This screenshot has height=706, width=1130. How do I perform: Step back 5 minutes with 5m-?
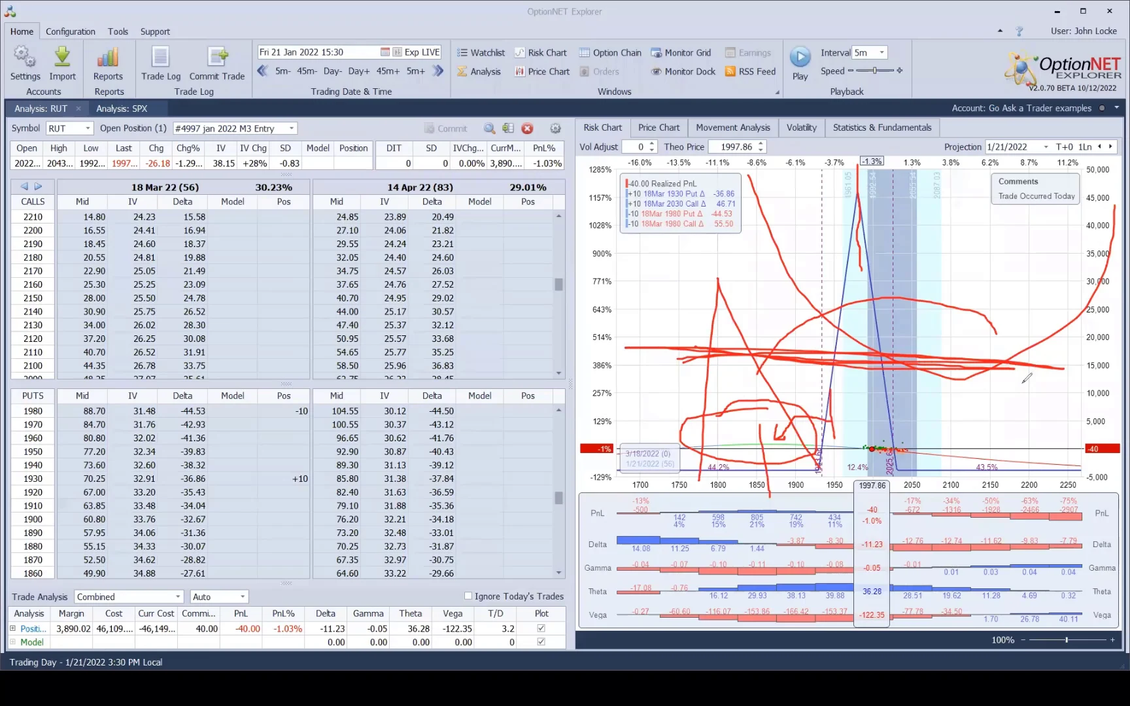pos(282,71)
